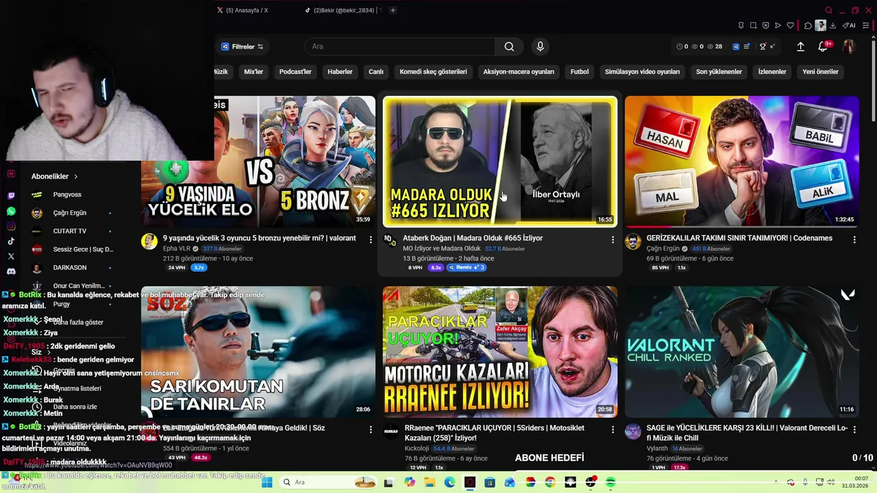Image resolution: width=877 pixels, height=493 pixels.
Task: Open Spotify from the taskbar
Action: point(610,482)
